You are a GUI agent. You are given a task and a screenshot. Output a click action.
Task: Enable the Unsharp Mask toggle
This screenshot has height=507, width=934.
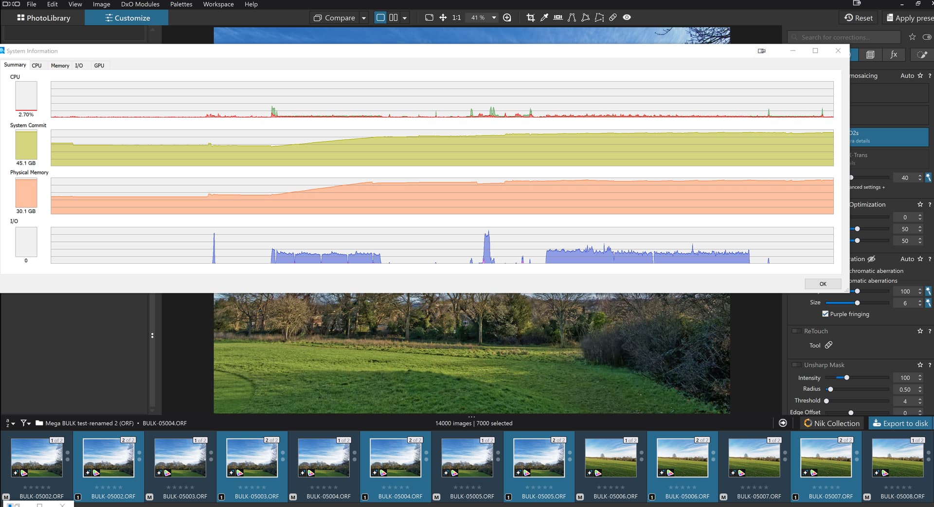pos(796,365)
